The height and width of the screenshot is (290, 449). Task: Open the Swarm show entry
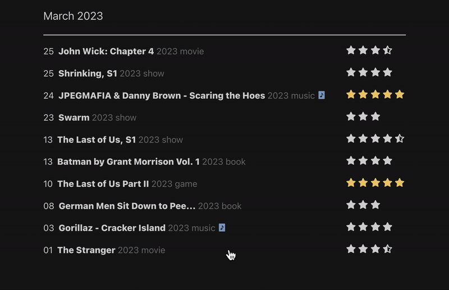point(74,118)
